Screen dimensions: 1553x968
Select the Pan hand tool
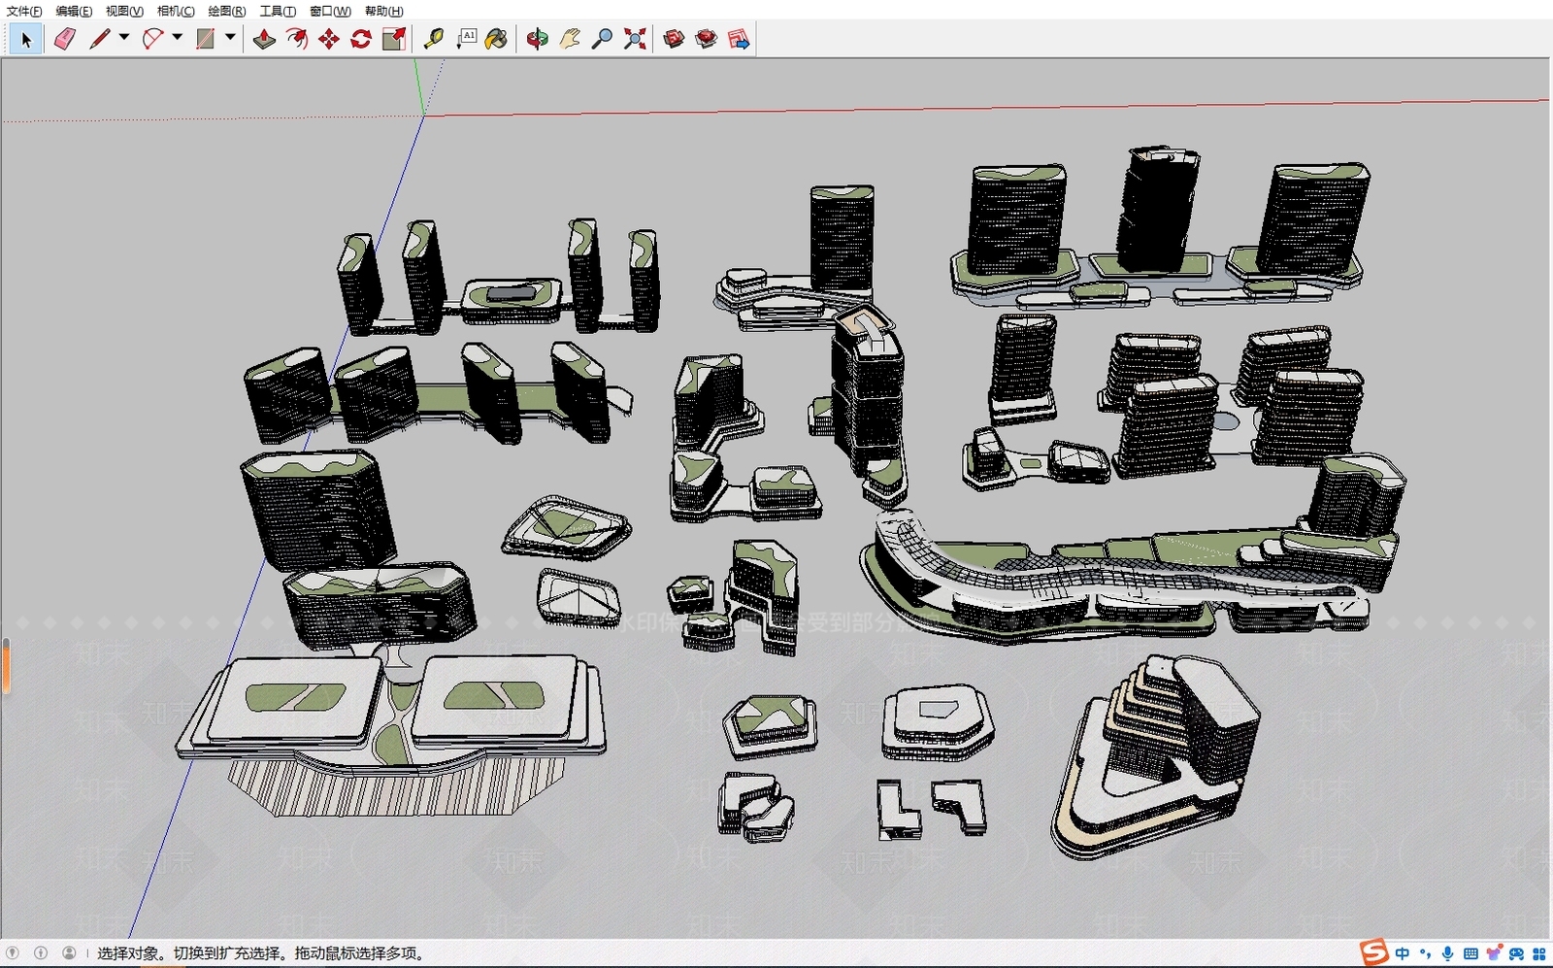click(x=570, y=40)
